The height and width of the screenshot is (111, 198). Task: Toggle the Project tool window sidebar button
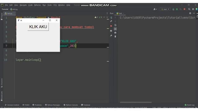tap(2, 16)
